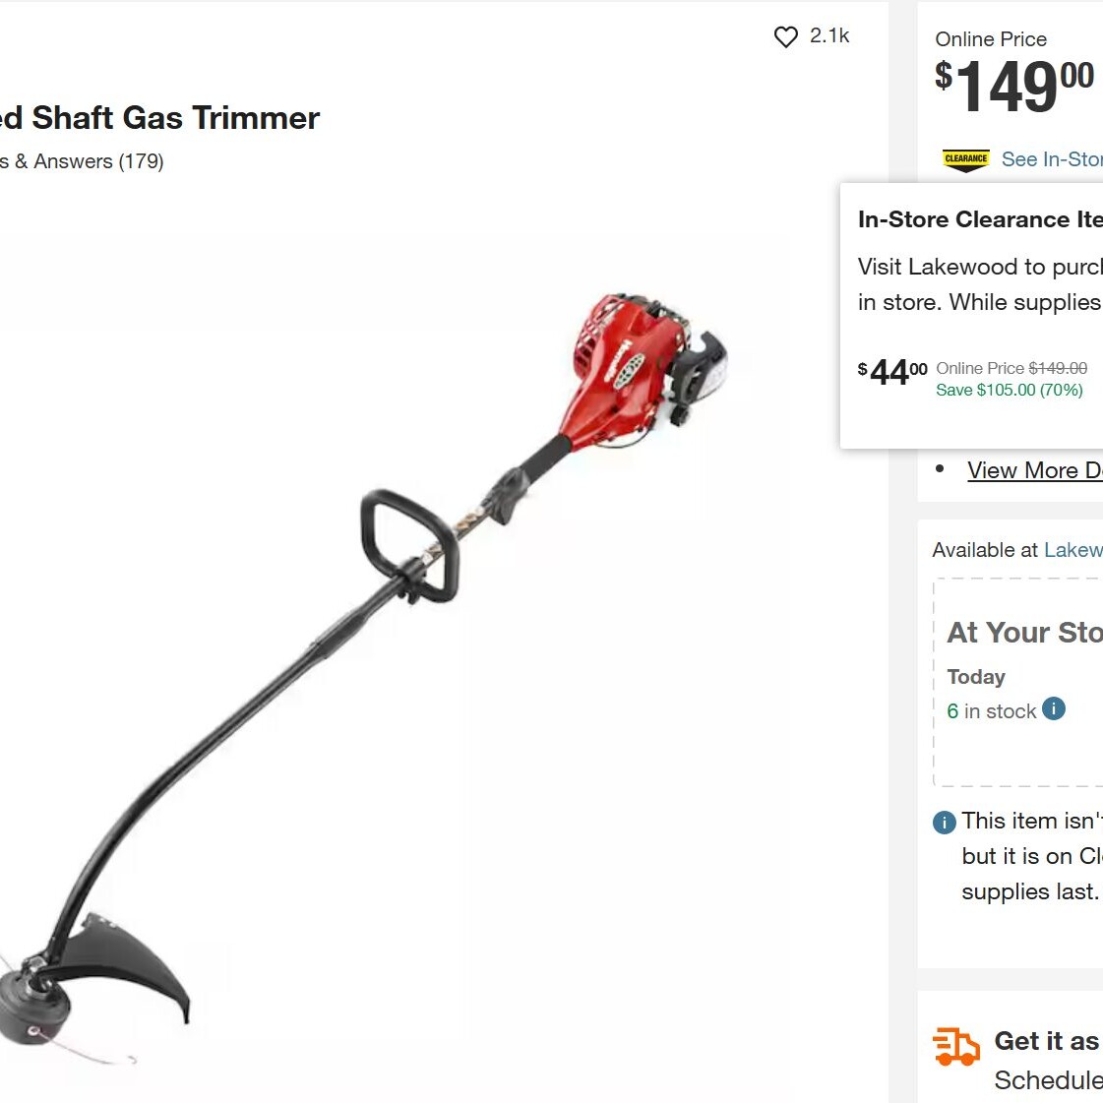Open the See In-Store clearance link
This screenshot has height=1103, width=1103.
1052,159
